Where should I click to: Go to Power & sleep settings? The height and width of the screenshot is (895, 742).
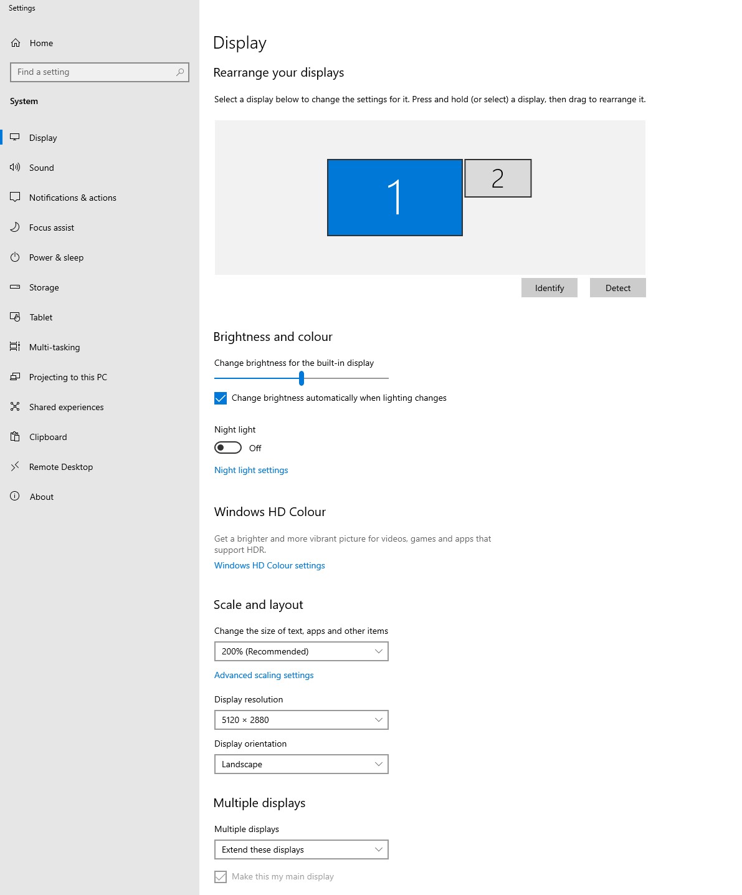[100, 257]
